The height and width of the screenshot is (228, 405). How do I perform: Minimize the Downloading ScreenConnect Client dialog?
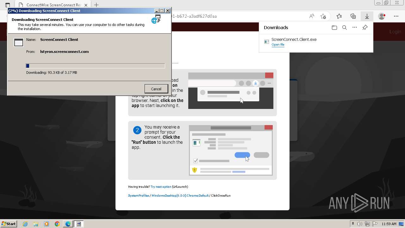(x=157, y=11)
